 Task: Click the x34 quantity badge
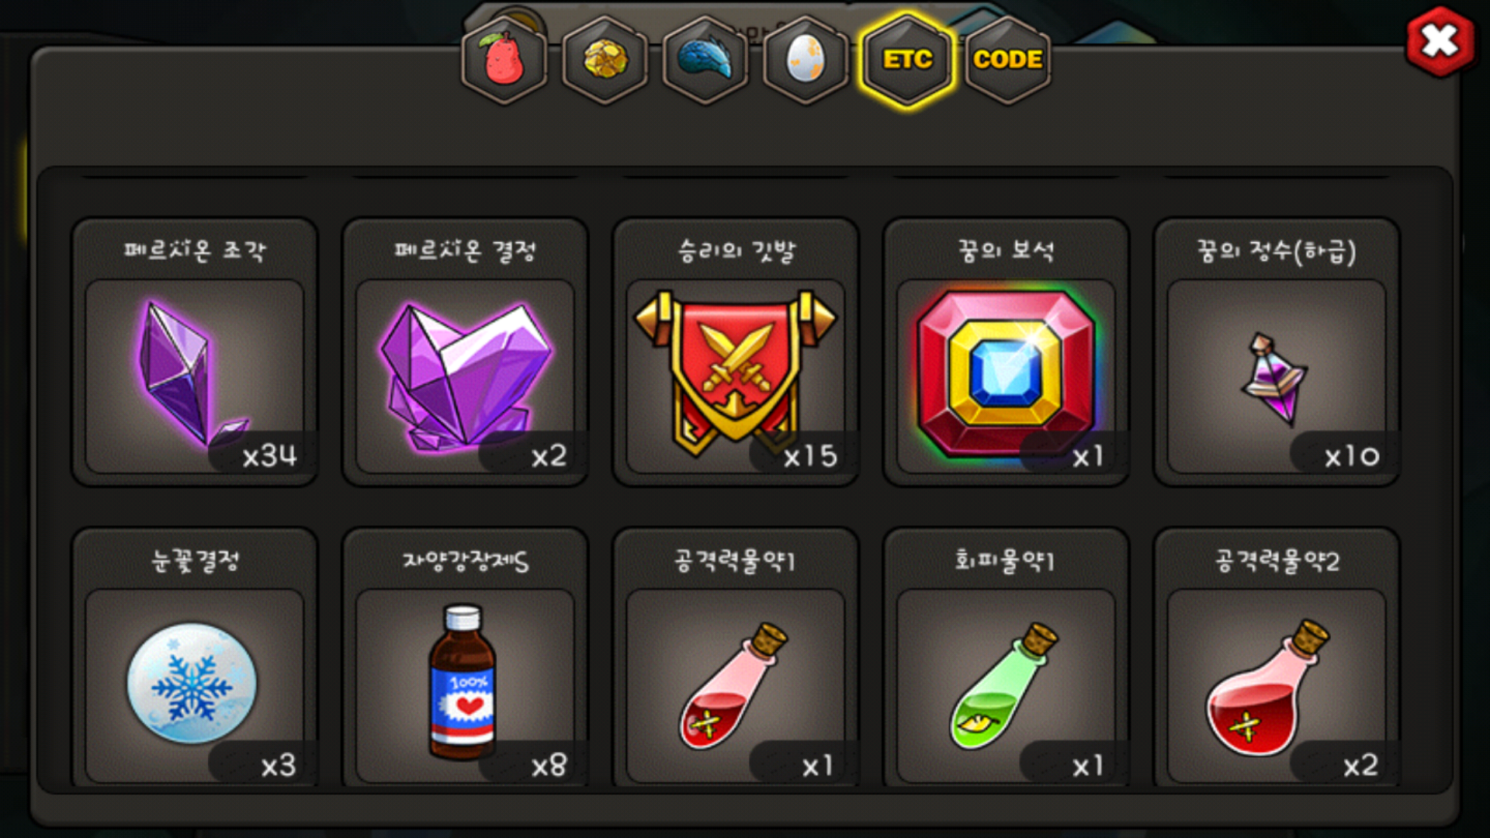point(269,455)
